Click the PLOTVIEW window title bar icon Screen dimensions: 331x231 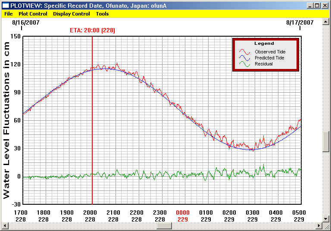click(6, 6)
